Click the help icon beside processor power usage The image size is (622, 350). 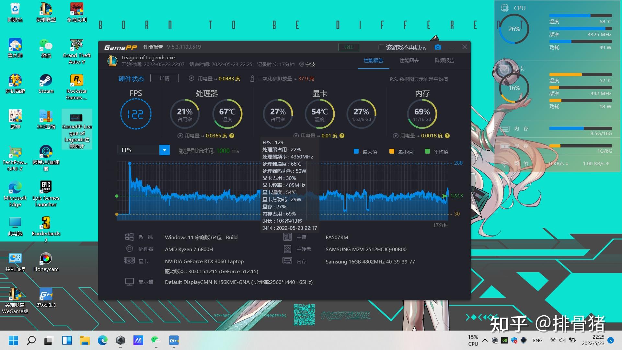tap(232, 136)
